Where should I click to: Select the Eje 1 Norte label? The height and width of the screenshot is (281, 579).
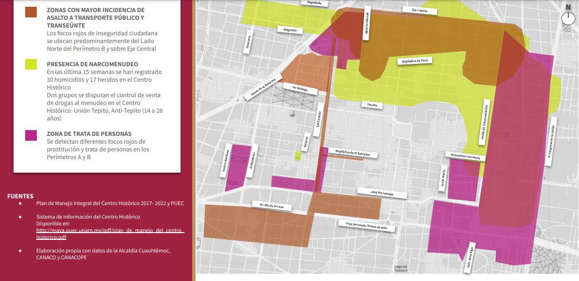click(420, 11)
